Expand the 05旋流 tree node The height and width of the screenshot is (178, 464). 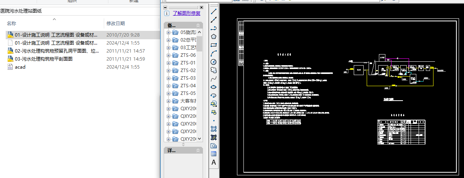[168, 32]
